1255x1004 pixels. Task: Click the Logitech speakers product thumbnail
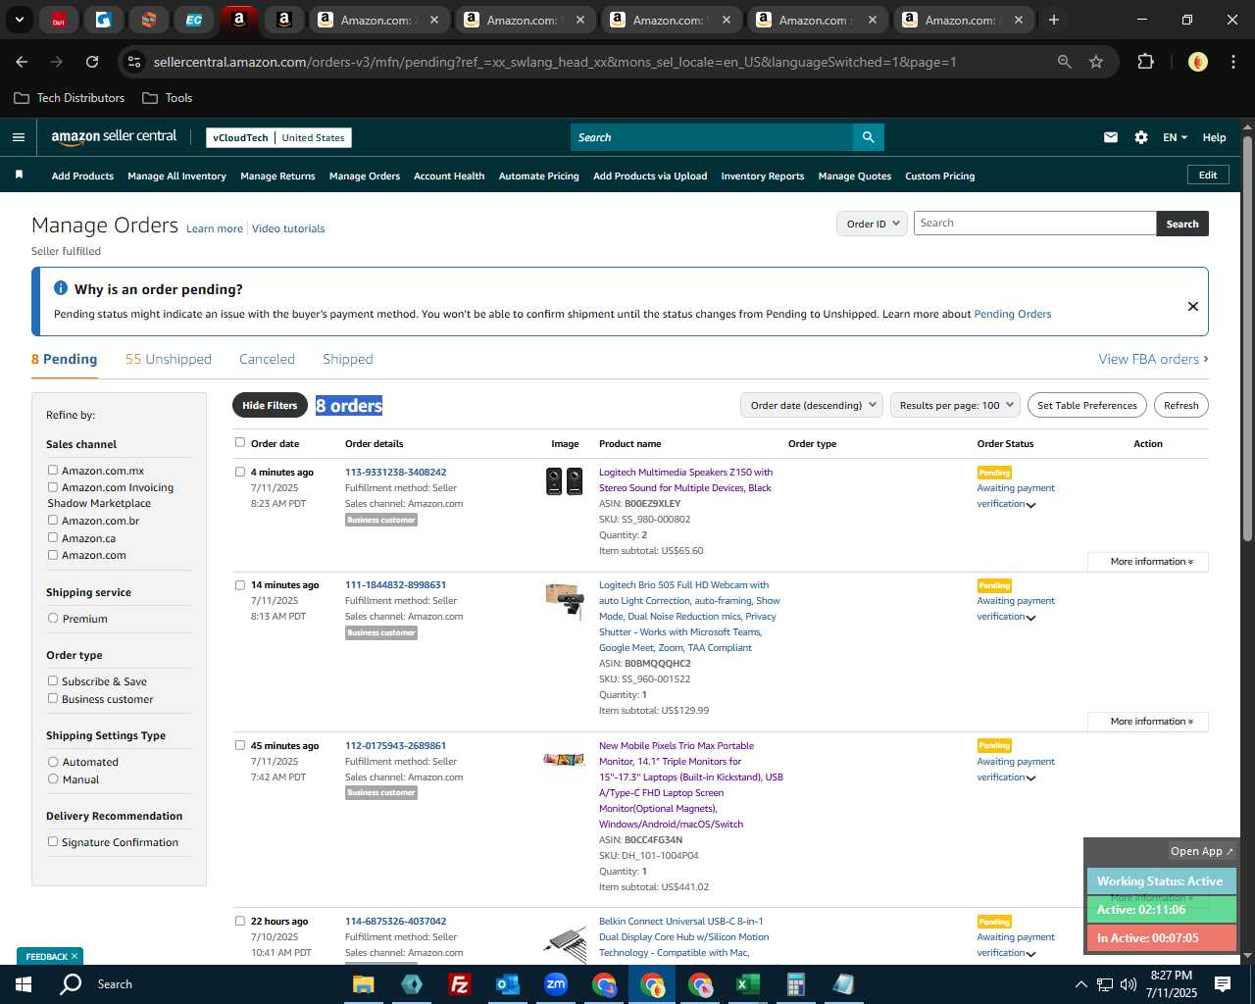[564, 481]
